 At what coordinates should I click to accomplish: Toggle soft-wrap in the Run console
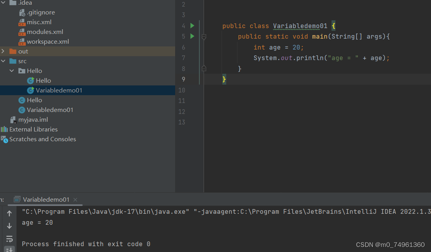pos(9,239)
